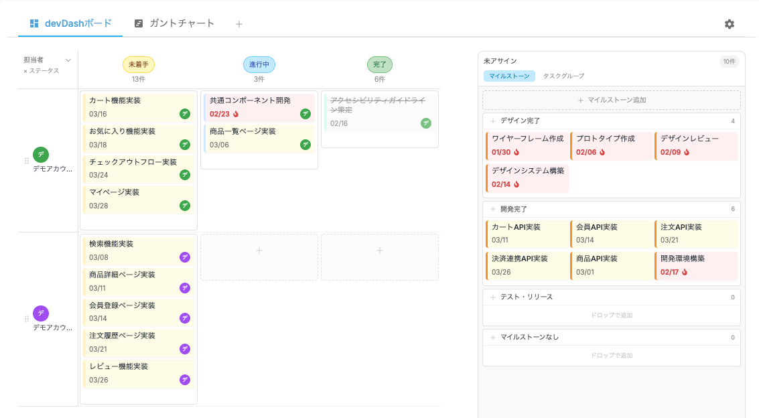Expand the テスト・リリース milestone group
Image resolution: width=759 pixels, height=418 pixels.
point(492,297)
